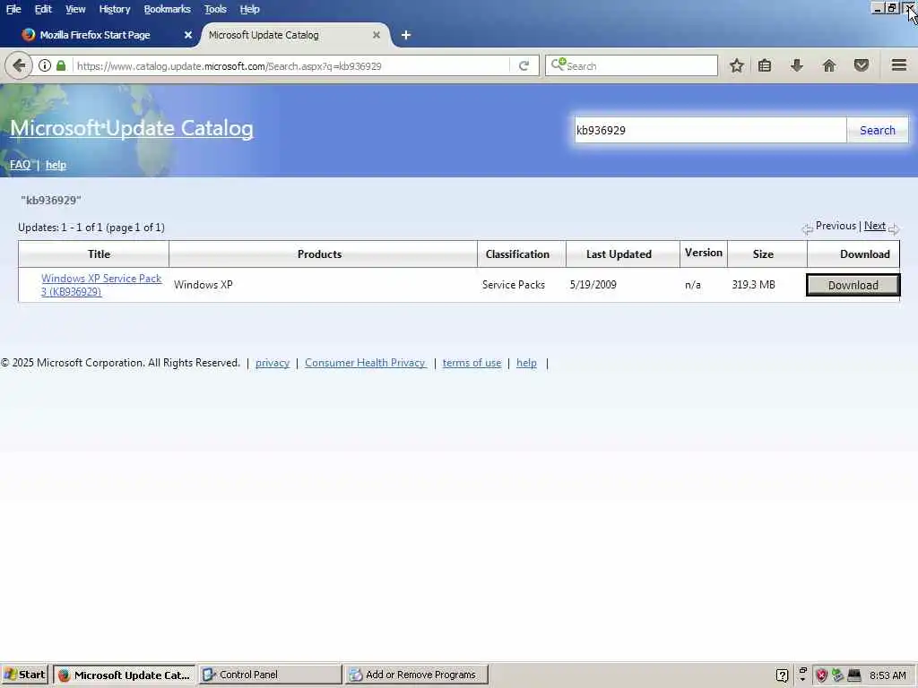Click the catalog Search button

coord(877,130)
